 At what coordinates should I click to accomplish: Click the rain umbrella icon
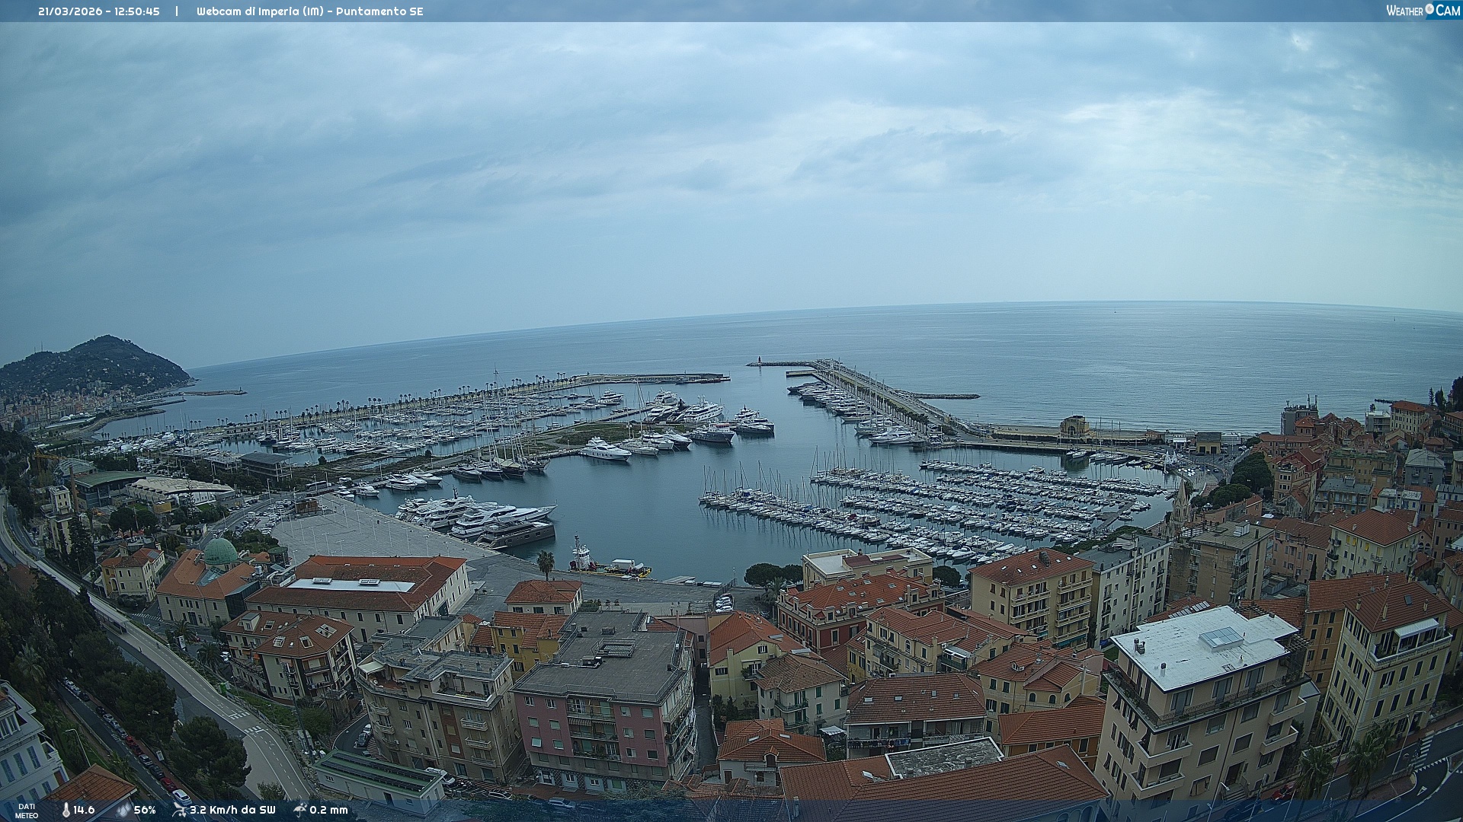(x=300, y=810)
